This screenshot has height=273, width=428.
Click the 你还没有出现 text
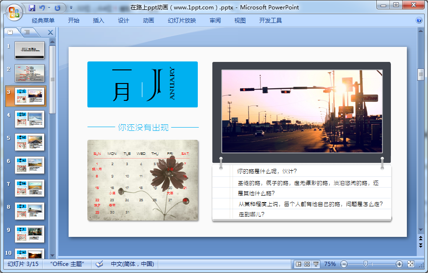pos(143,127)
